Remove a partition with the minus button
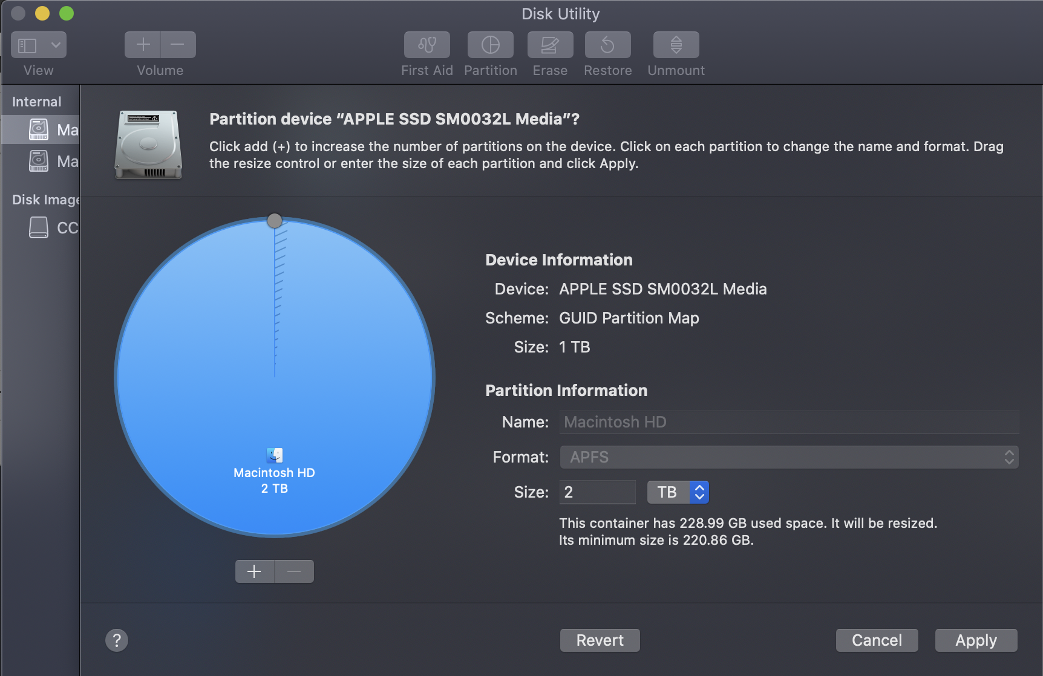The image size is (1043, 676). pos(294,571)
